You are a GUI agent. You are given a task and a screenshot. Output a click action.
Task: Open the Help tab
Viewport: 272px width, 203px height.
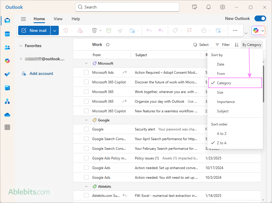(76, 19)
